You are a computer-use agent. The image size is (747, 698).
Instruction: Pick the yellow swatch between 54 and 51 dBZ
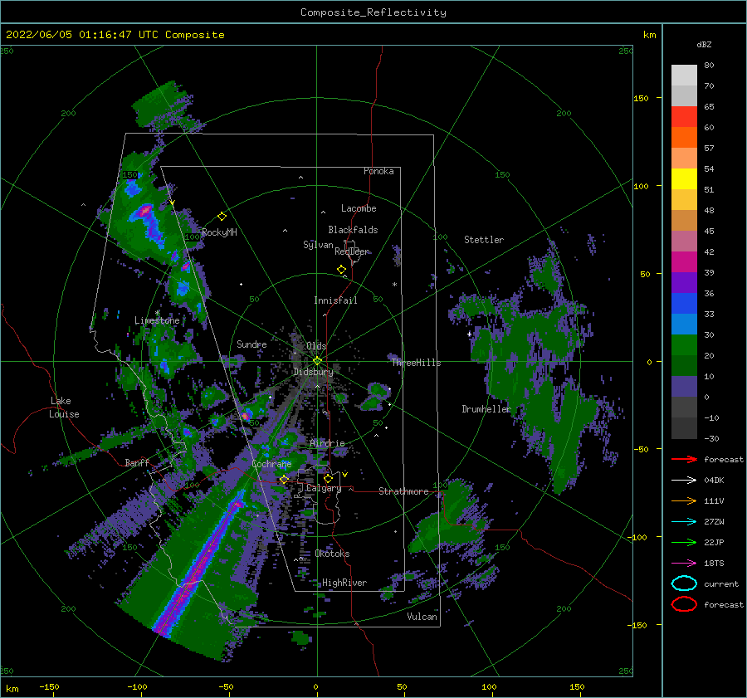coord(684,179)
